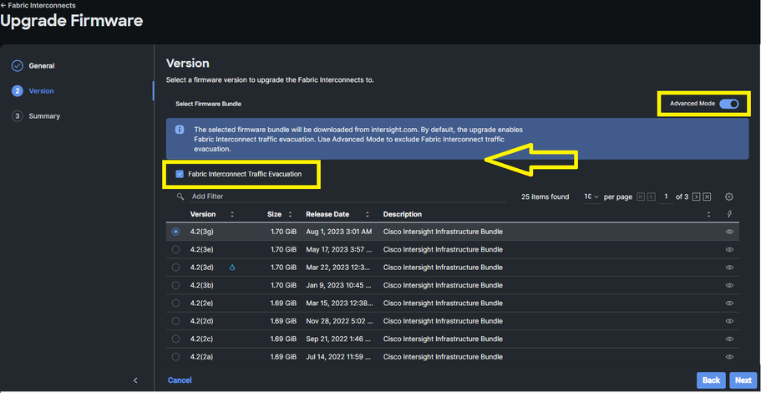
Task: Go to the first page of results
Action: (x=641, y=196)
